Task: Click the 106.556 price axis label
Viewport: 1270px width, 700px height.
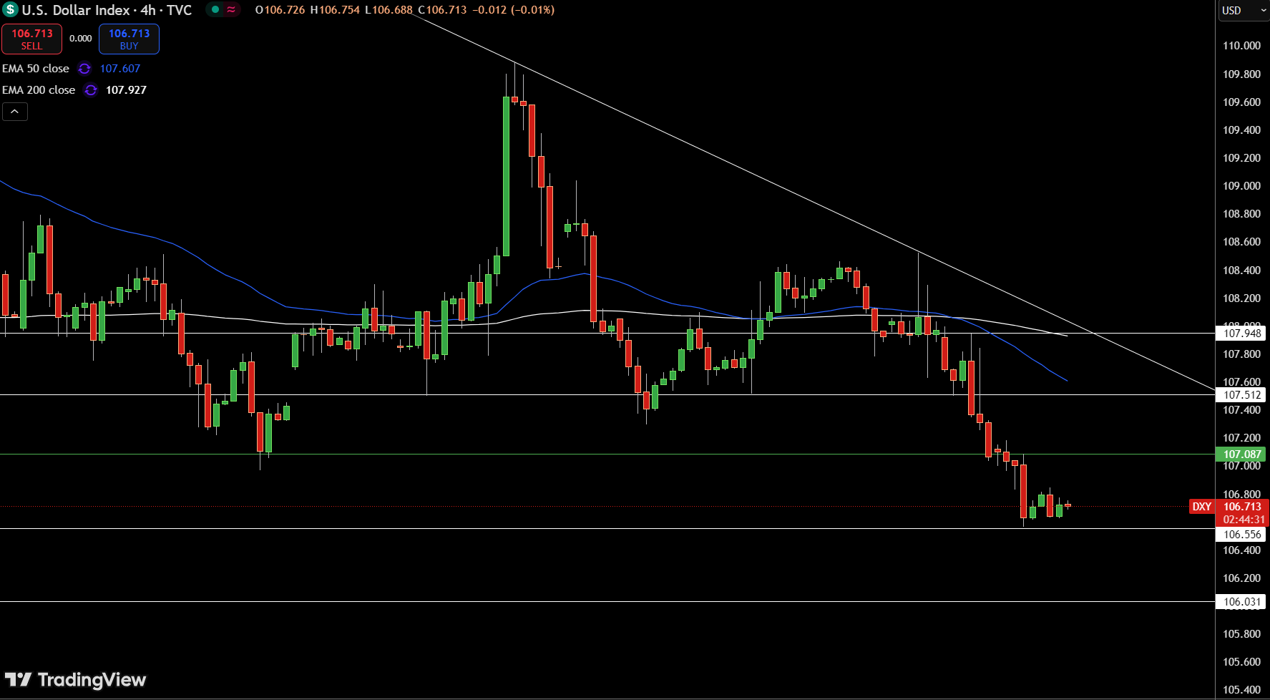Action: coord(1241,535)
